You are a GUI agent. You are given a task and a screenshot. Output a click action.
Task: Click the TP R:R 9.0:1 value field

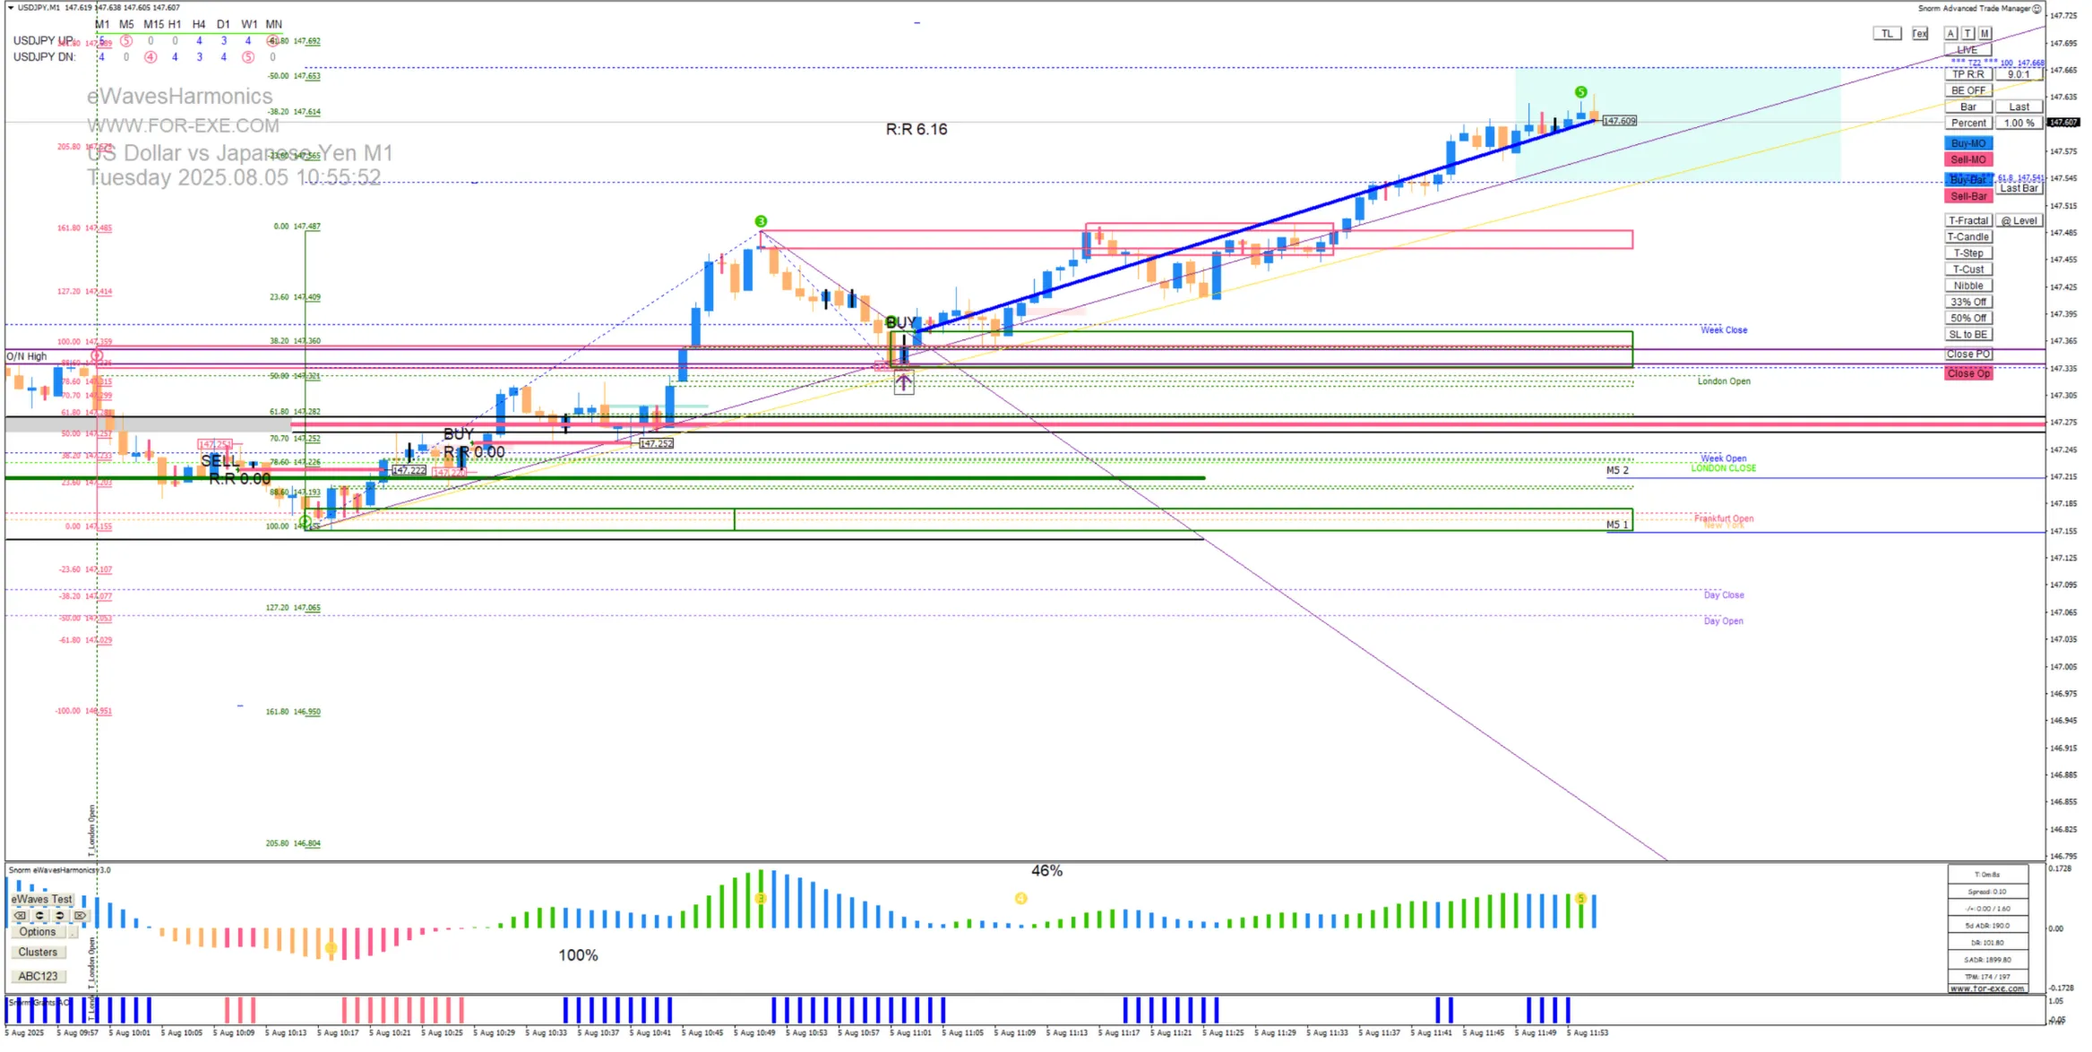point(2019,73)
